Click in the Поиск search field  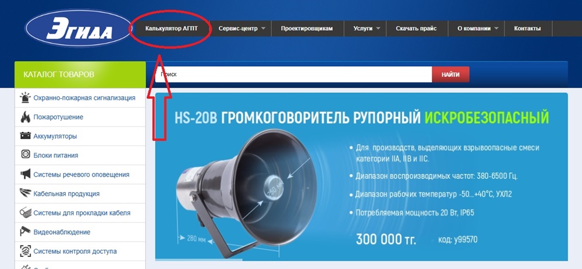[293, 74]
